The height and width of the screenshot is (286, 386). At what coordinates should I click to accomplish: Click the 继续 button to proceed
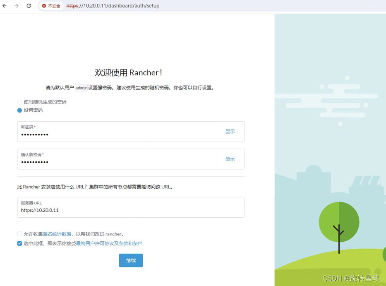coord(131,260)
